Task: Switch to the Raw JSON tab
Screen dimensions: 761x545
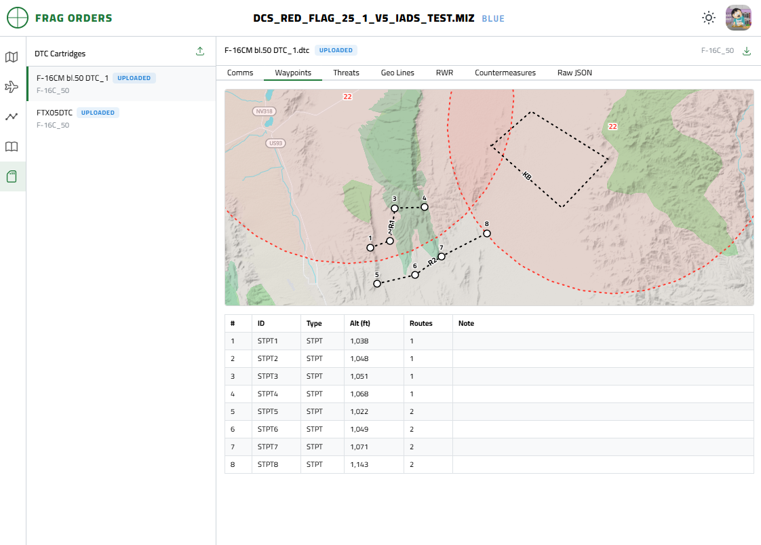Action: (x=574, y=73)
